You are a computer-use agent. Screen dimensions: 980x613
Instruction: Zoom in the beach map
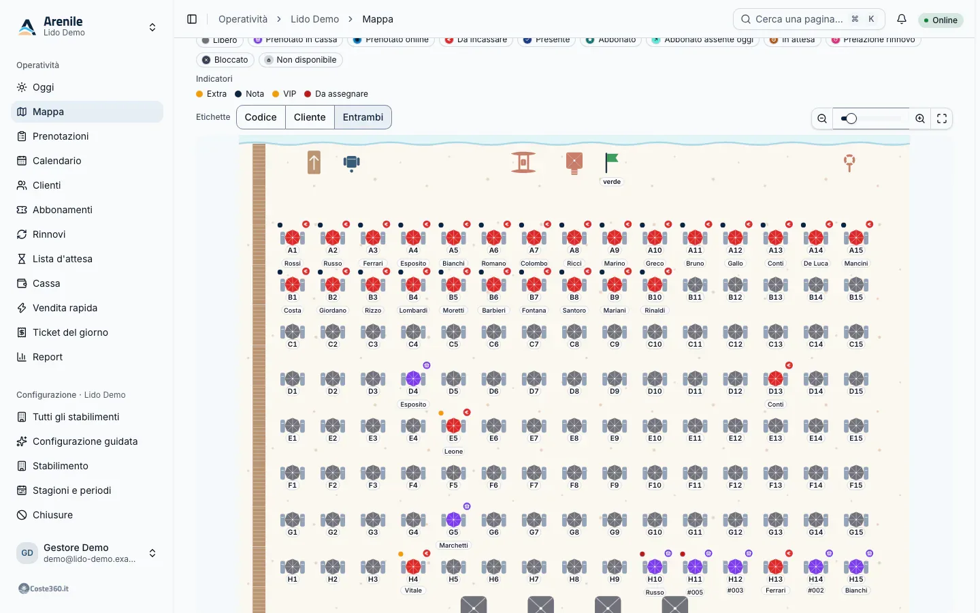pos(920,119)
